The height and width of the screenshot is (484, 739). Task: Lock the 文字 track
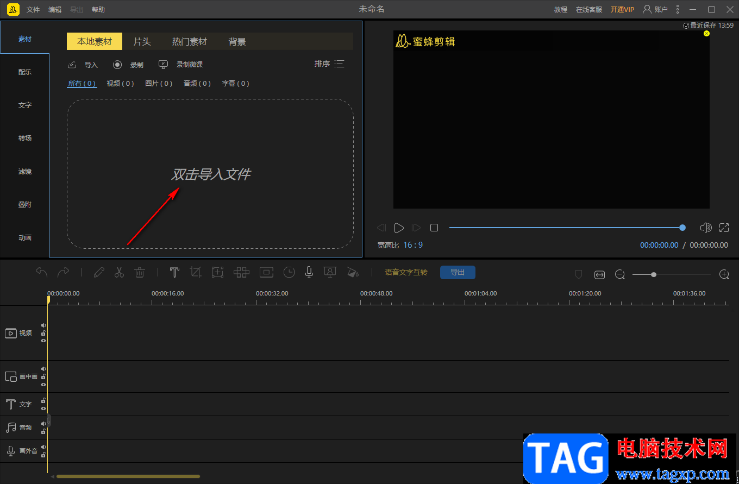(x=43, y=400)
